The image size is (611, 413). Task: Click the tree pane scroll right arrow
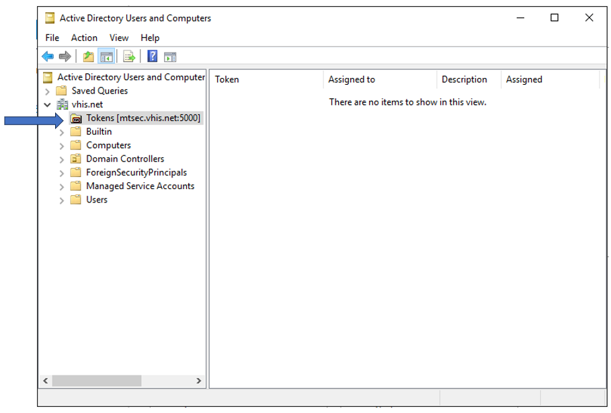(x=199, y=381)
